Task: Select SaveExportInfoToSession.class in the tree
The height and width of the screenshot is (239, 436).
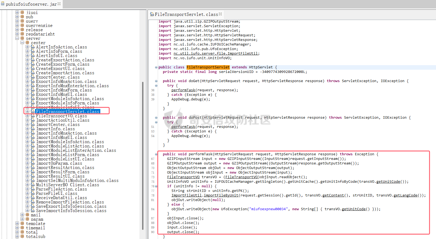Action: coord(71,206)
